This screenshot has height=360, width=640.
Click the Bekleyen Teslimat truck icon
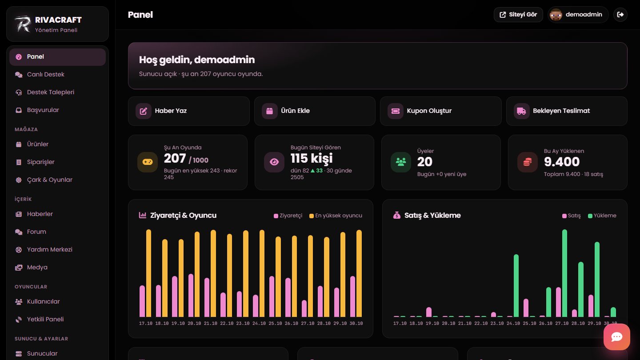[521, 111]
